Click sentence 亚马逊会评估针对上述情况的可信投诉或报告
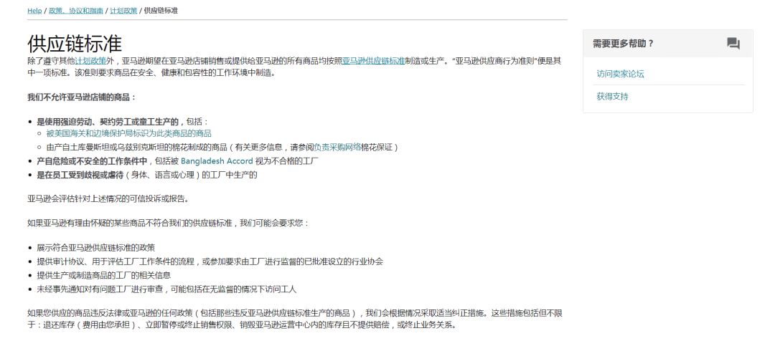This screenshot has height=346, width=775. coord(108,199)
